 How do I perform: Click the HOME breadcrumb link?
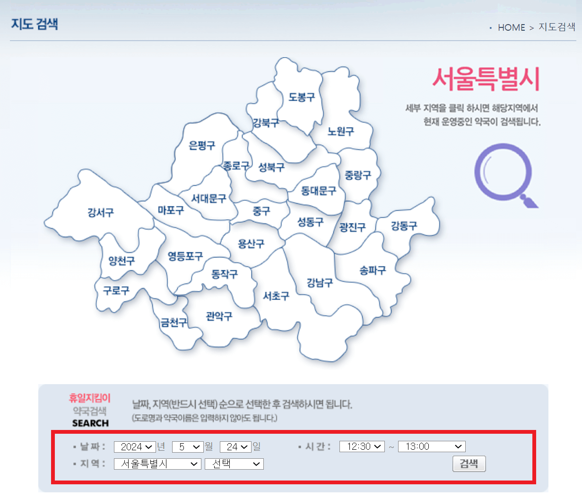pyautogui.click(x=511, y=27)
